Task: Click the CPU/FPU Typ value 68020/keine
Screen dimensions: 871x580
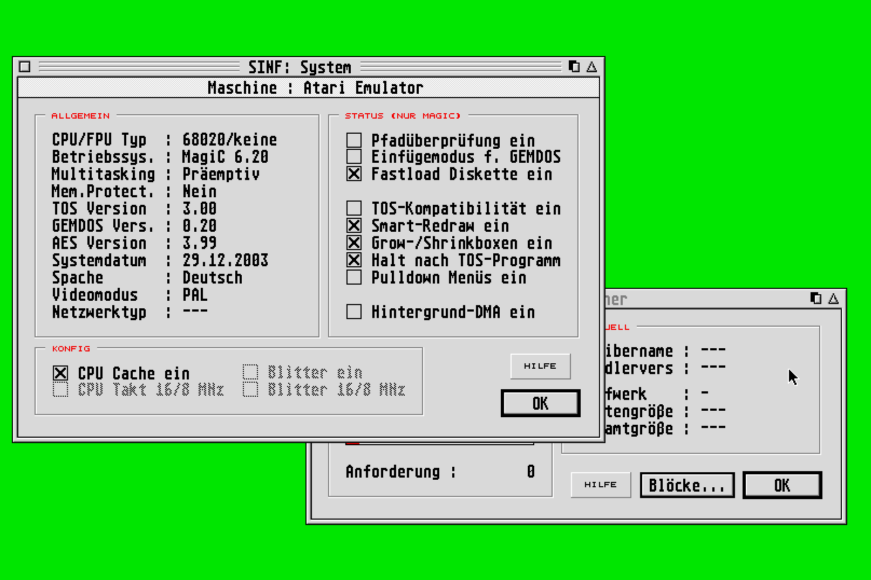Action: coord(229,140)
